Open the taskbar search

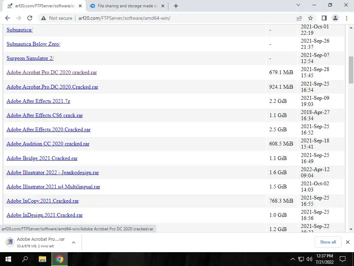click(25, 259)
